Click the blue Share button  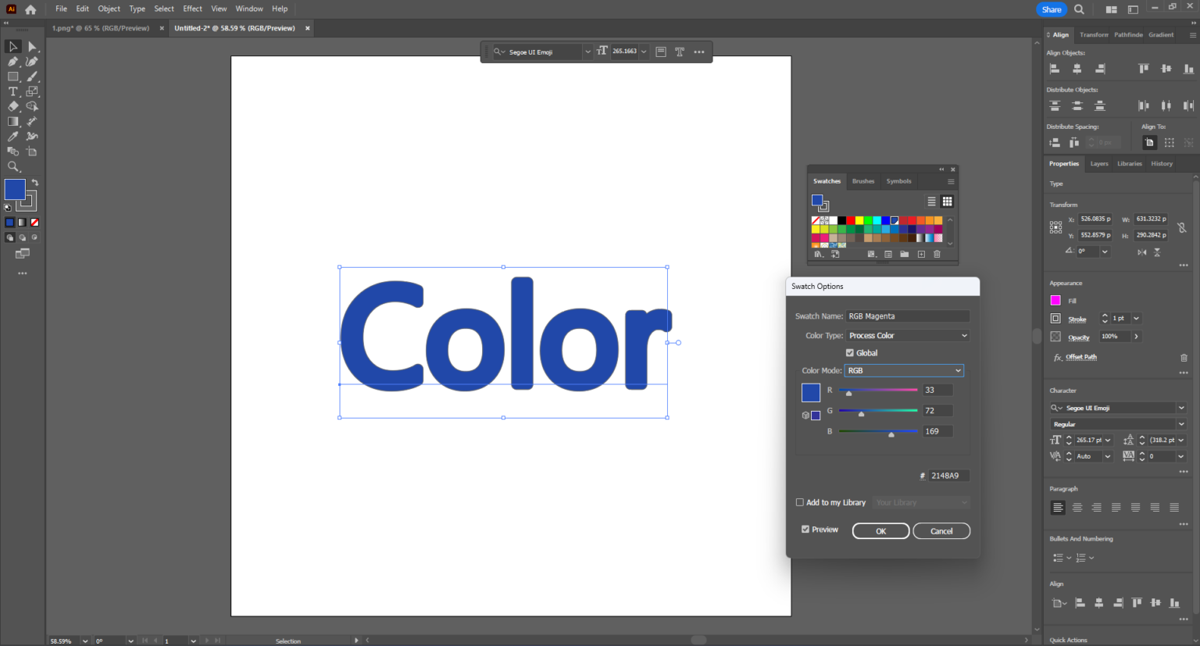(x=1051, y=9)
